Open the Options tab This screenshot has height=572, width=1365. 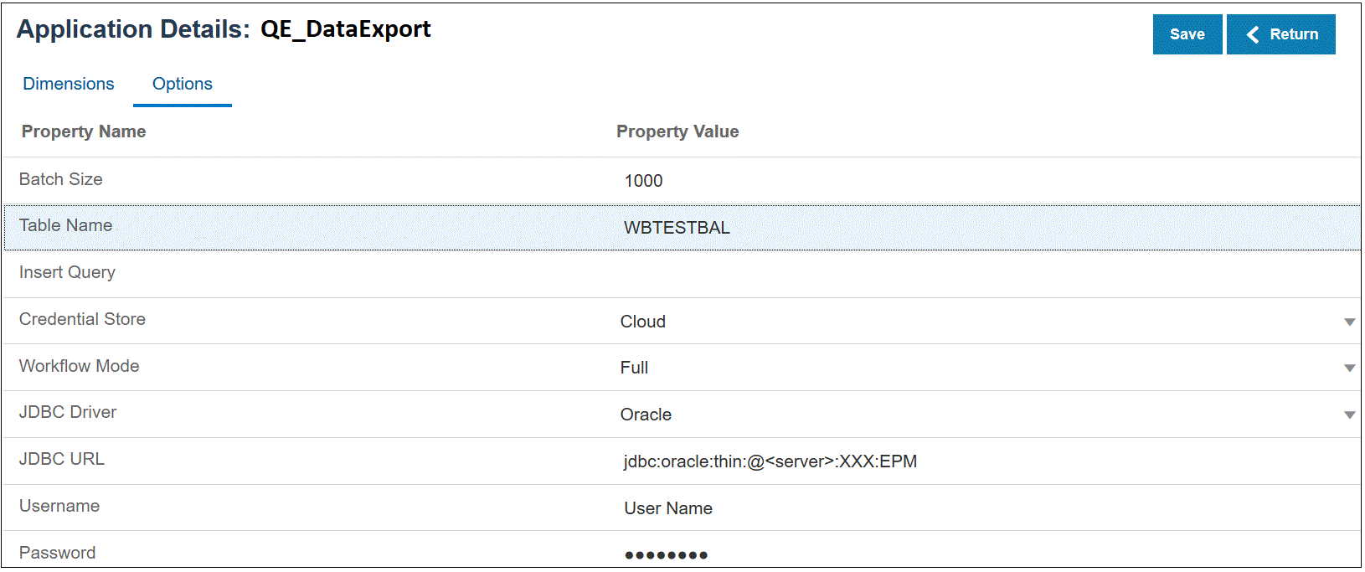coord(183,84)
